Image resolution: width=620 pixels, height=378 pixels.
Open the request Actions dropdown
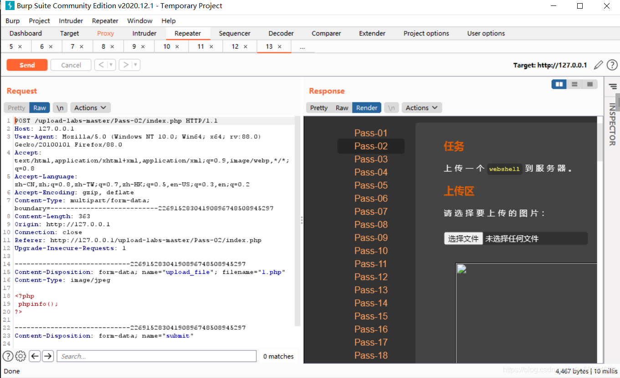[x=90, y=108]
